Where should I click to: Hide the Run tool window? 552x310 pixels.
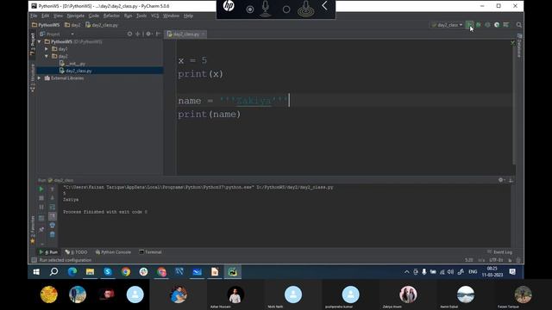click(511, 180)
